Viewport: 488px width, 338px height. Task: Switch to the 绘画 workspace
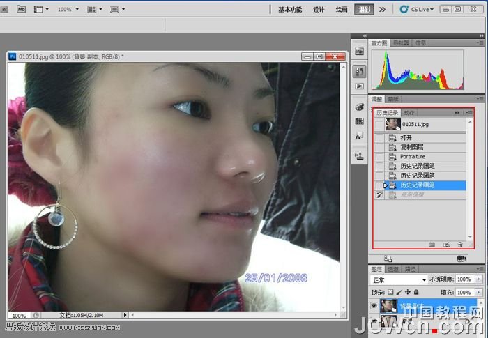[341, 9]
